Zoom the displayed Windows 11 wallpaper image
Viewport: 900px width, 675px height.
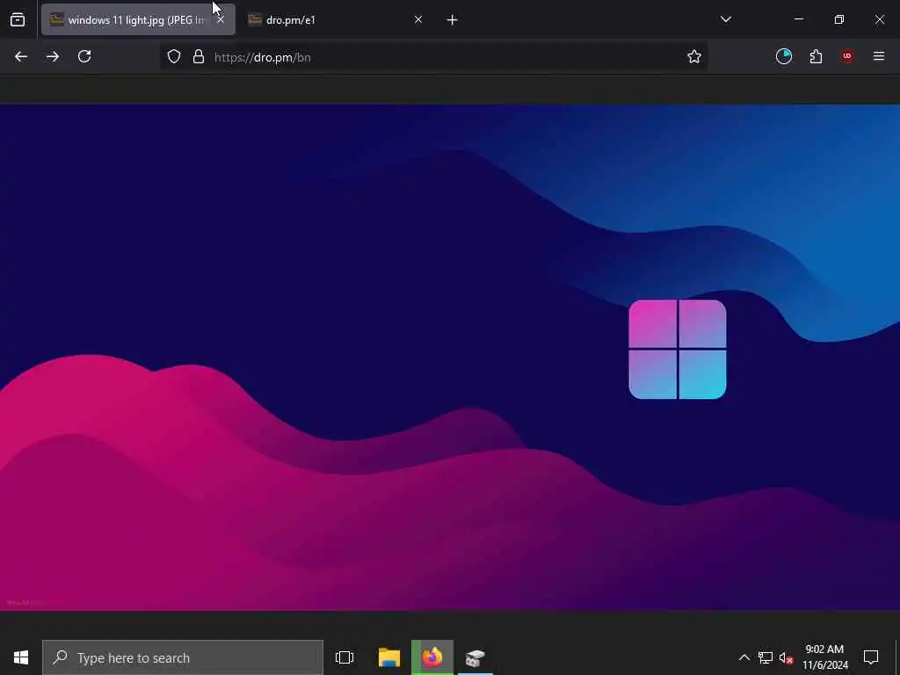click(x=450, y=357)
